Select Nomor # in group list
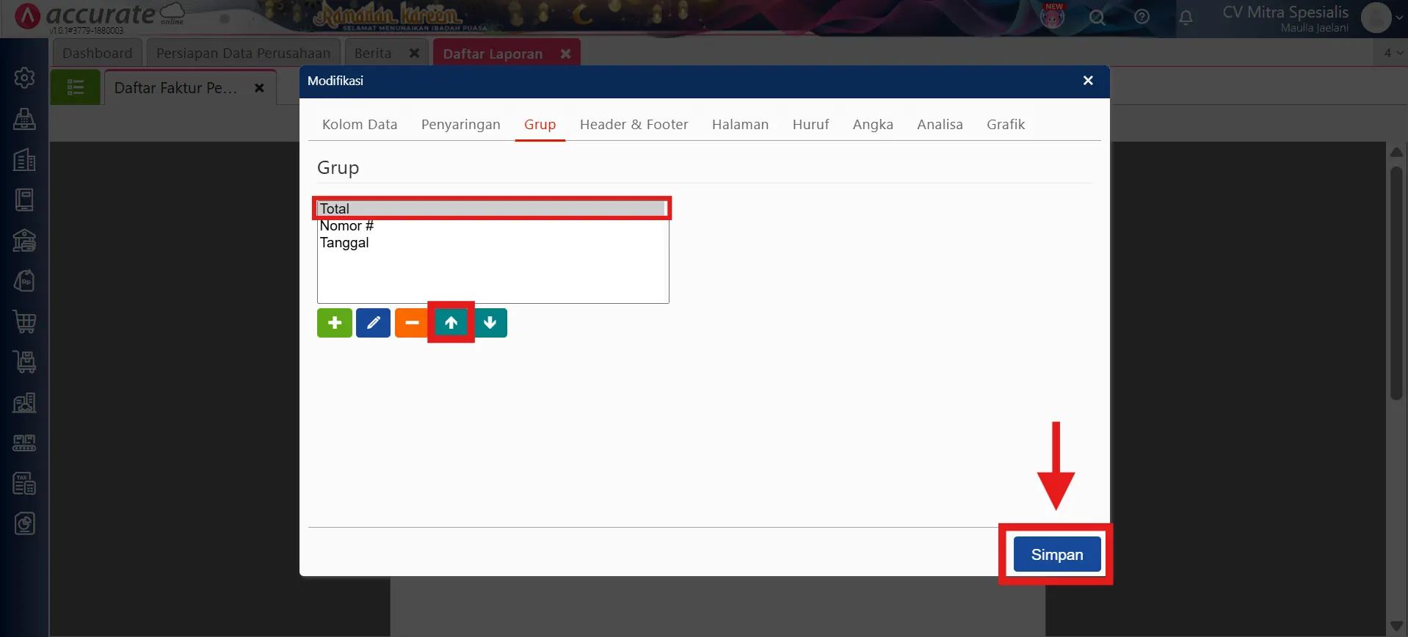This screenshot has width=1408, height=637. [x=346, y=226]
